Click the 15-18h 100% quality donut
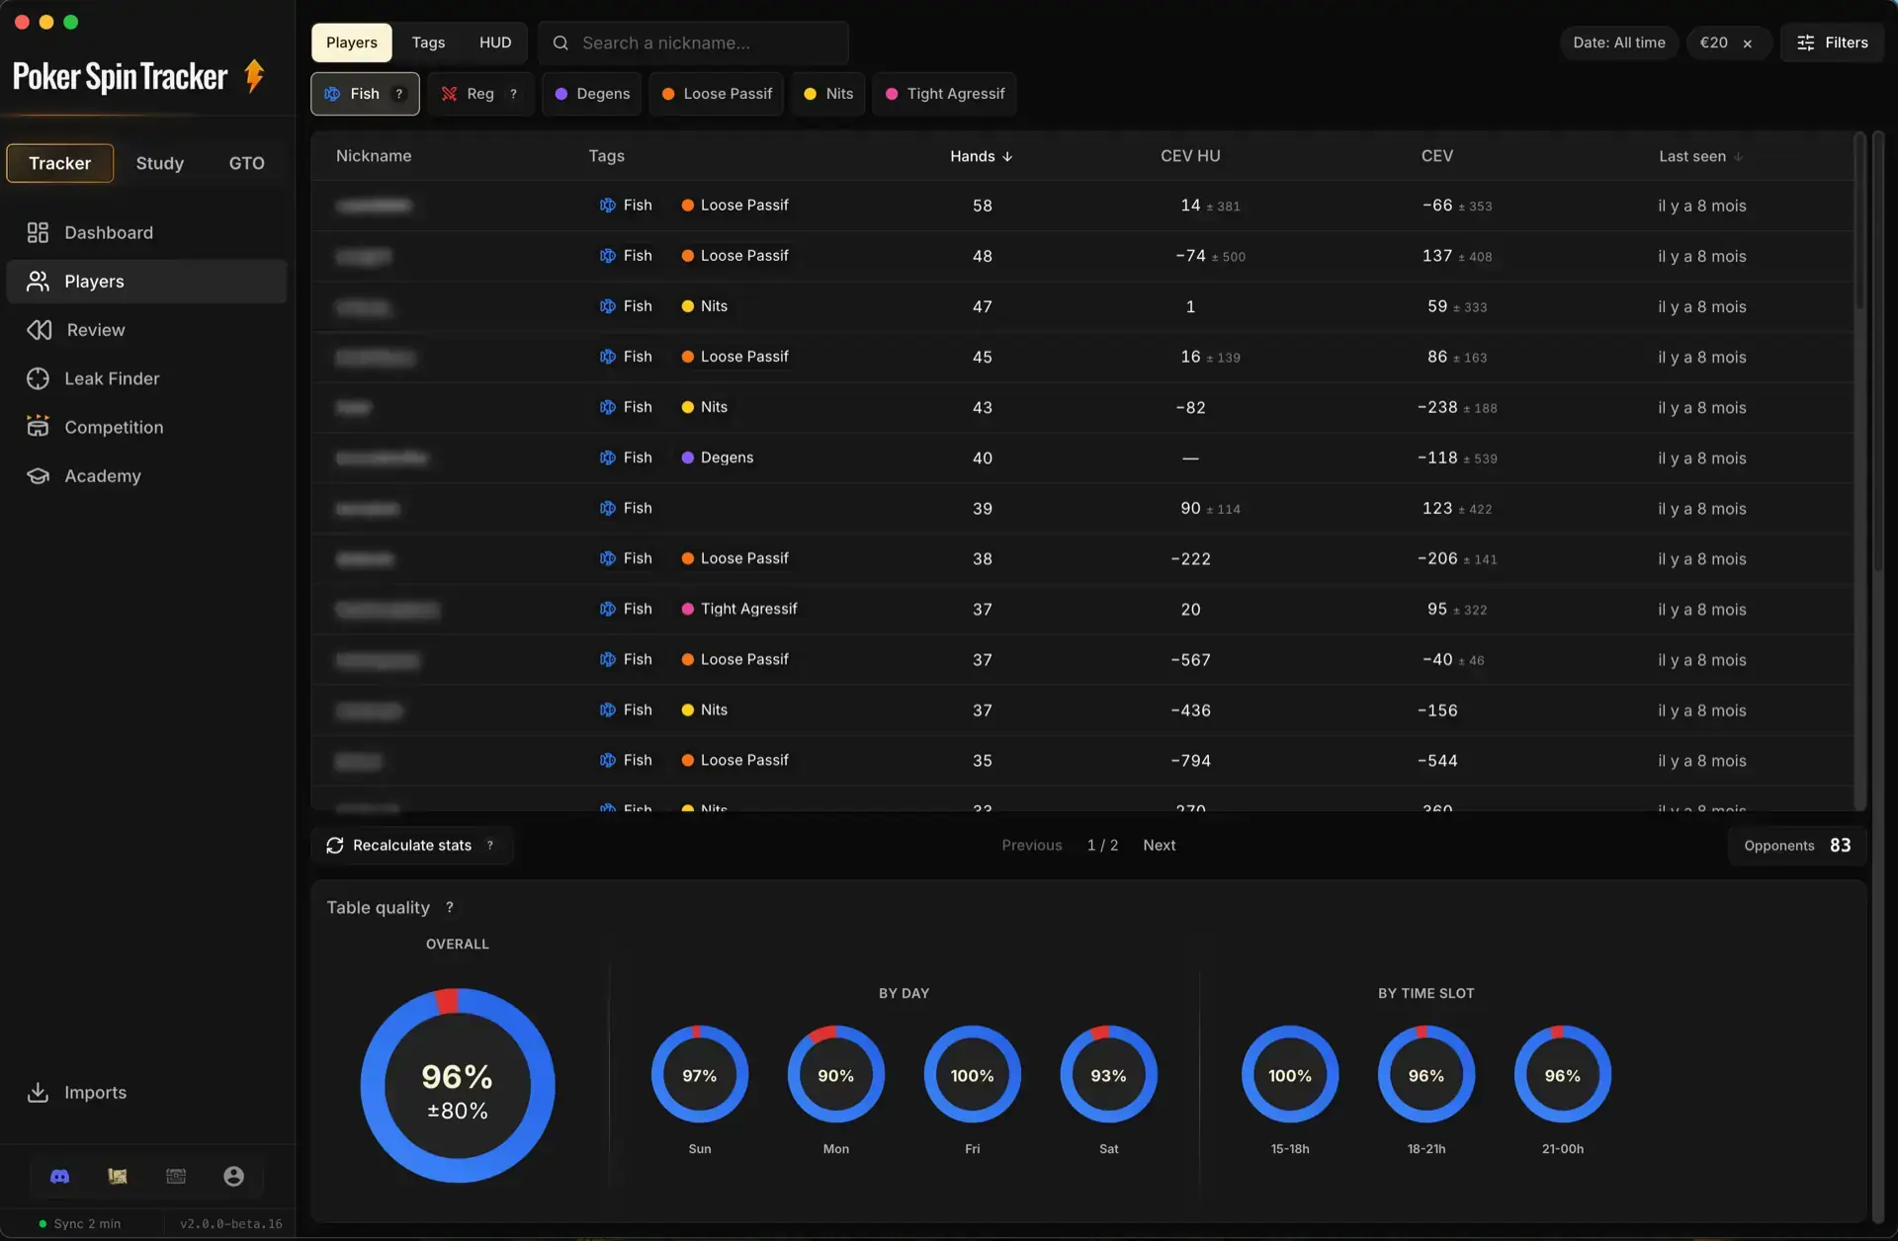This screenshot has height=1241, width=1898. [x=1290, y=1074]
